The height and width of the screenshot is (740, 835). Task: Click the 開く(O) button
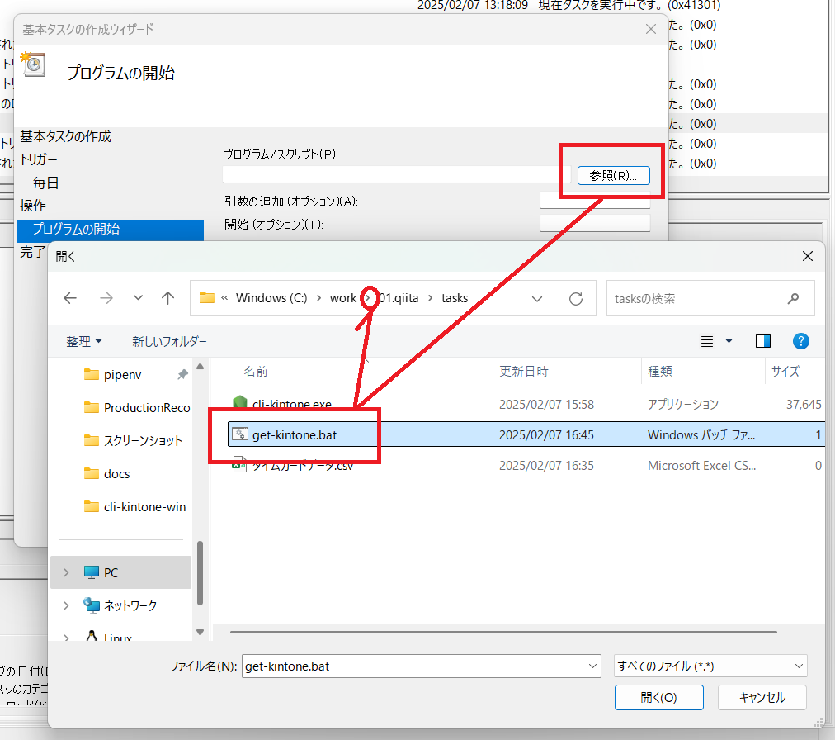pyautogui.click(x=658, y=697)
